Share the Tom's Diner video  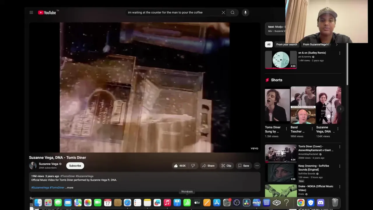[208, 166]
